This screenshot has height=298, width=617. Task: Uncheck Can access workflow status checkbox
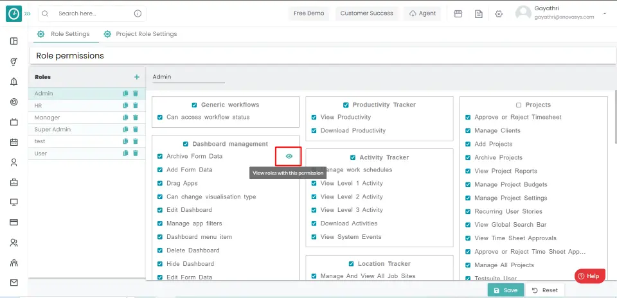point(160,118)
